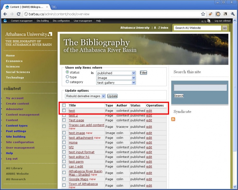Open Home in the left navigation
This screenshot has height=190, width=238.
10,56
